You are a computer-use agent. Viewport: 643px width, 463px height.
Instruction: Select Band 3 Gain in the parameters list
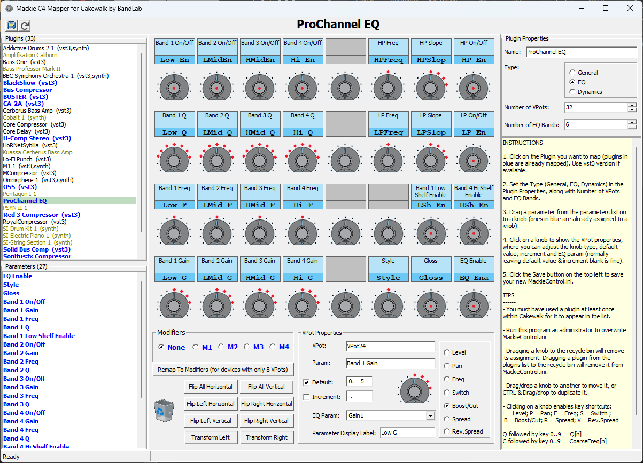click(21, 387)
